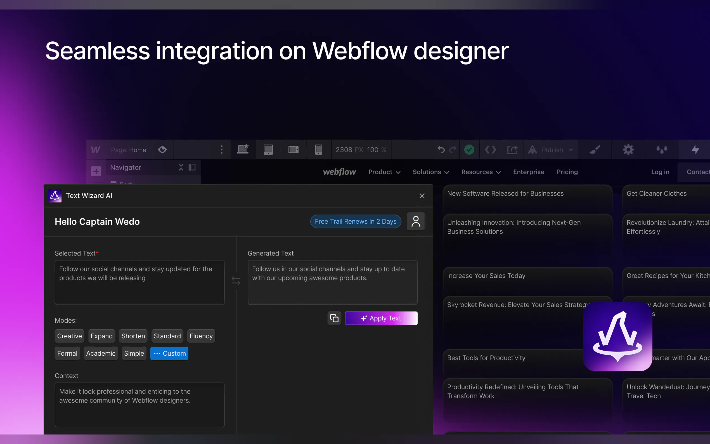Click inside the Context text area
This screenshot has height=444, width=710.
coord(140,405)
